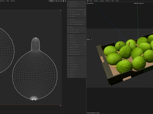The width and height of the screenshot is (153, 114).
Task: Open the View menu in viewport
Action: [91, 1]
